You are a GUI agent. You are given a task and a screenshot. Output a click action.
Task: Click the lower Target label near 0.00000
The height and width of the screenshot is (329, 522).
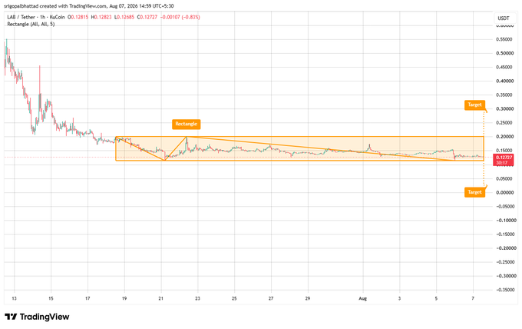[x=474, y=192]
